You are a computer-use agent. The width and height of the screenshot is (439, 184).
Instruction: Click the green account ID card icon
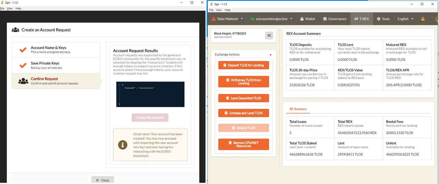[x=252, y=19]
